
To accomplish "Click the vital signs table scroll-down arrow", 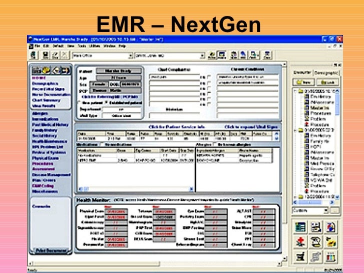I will (x=276, y=138).
